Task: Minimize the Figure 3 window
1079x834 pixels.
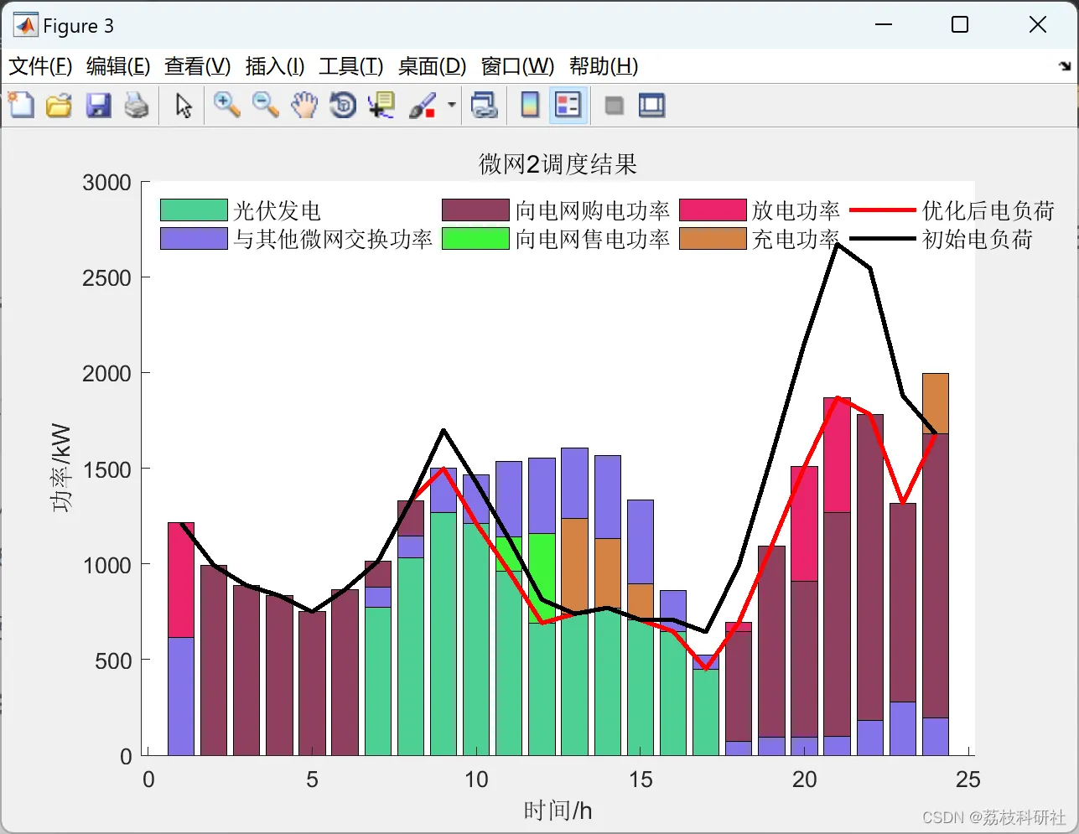Action: (884, 25)
